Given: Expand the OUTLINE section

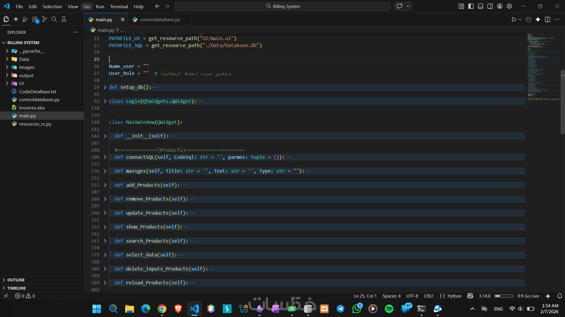Looking at the screenshot, I should pos(16,280).
